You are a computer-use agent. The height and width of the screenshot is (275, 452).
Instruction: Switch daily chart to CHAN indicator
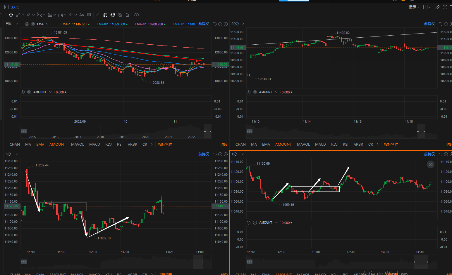(x=15, y=144)
